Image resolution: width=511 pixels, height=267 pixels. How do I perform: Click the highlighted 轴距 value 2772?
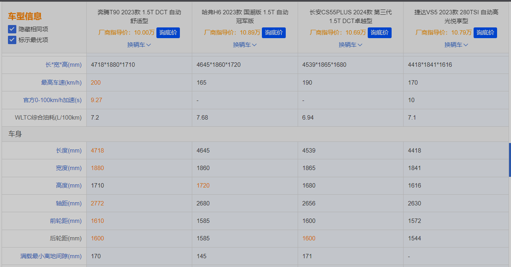point(98,203)
